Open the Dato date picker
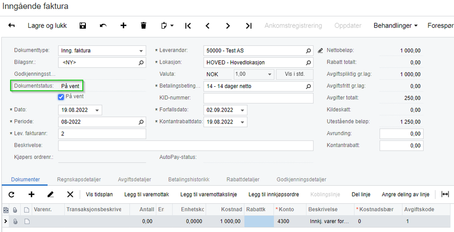The image size is (454, 232). [97, 110]
